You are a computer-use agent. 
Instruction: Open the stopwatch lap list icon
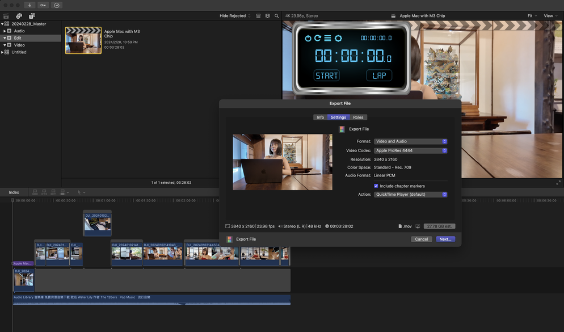click(327, 38)
